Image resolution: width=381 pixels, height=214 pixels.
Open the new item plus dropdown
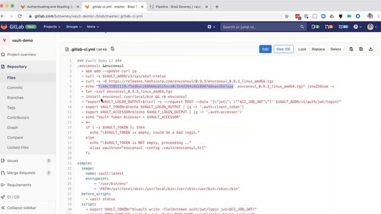pyautogui.click(x=211, y=27)
